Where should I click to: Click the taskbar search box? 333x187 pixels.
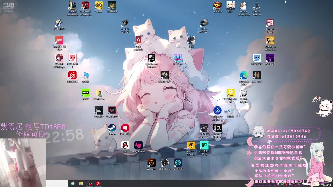[57, 183]
